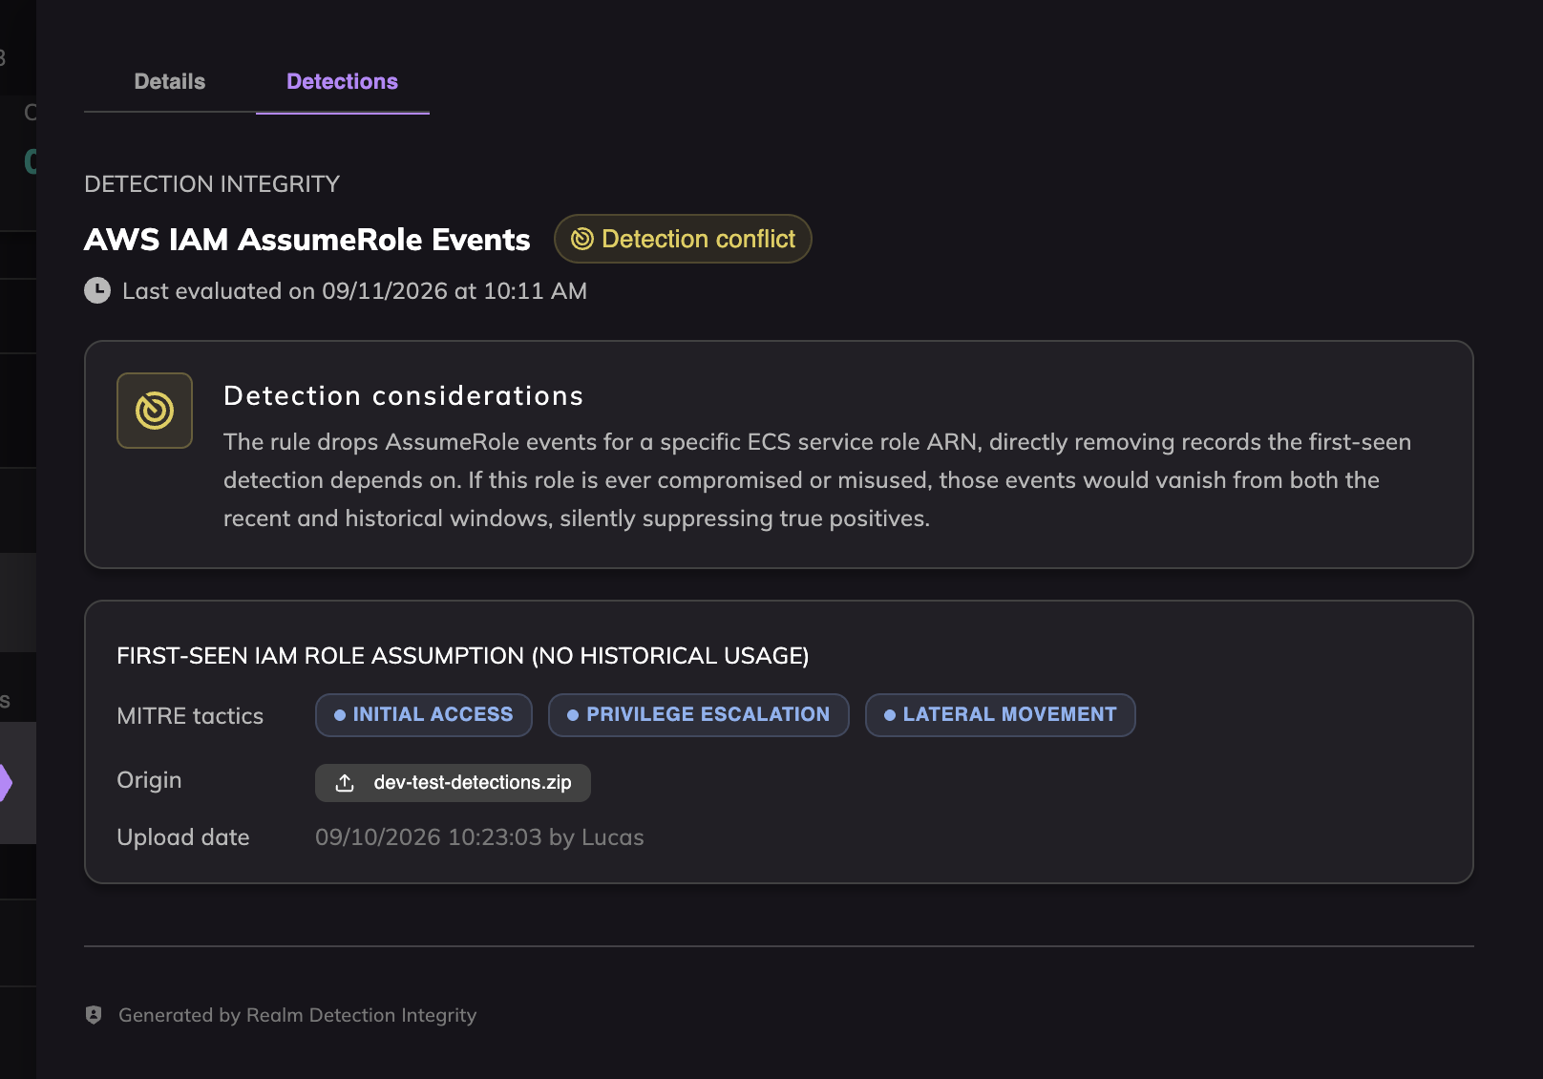Click the DETECTION INTEGRITY section label
The width and height of the screenshot is (1543, 1079).
(212, 184)
